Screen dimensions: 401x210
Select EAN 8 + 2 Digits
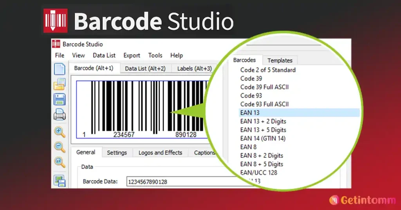tap(262, 156)
